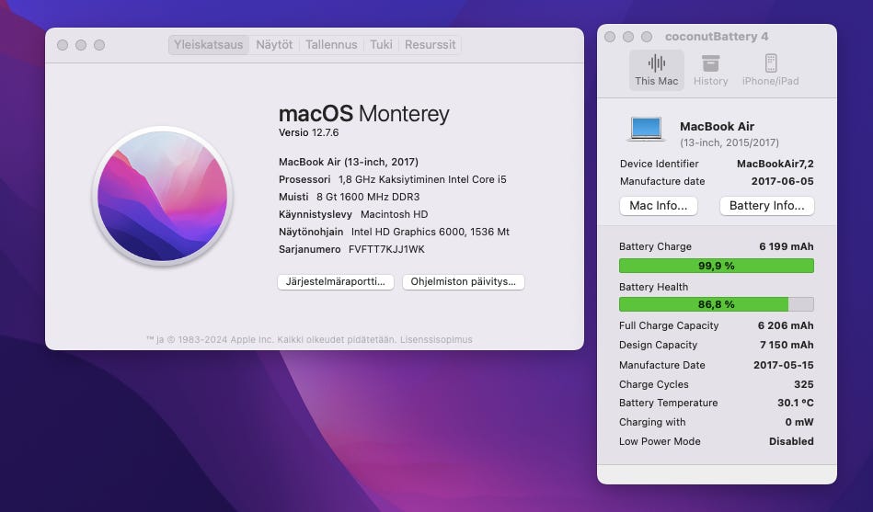Open Mac Info... in coconutBattery
Viewport: 873px width, 512px height.
(x=658, y=205)
